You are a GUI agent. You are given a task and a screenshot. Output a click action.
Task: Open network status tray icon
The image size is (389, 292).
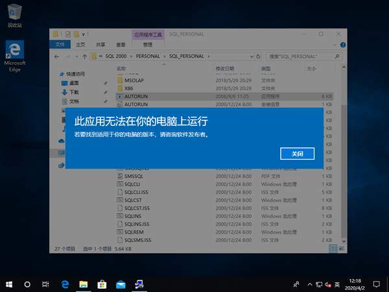[x=319, y=285]
